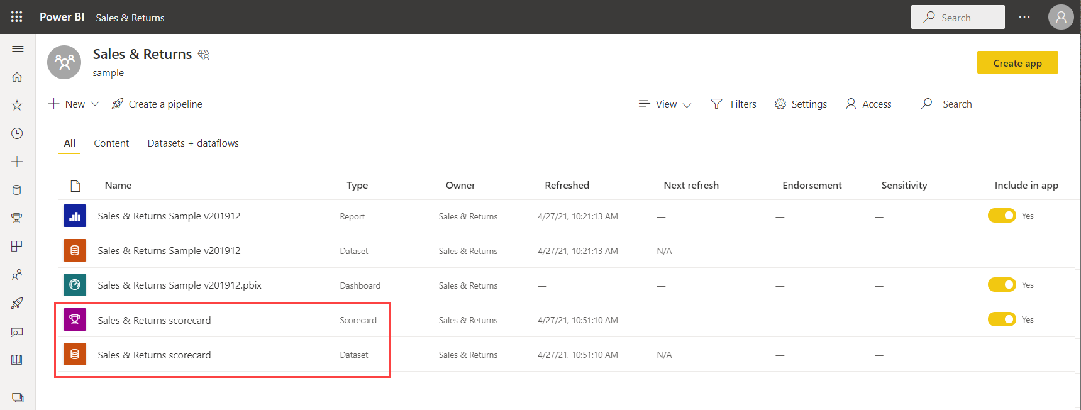The width and height of the screenshot is (1081, 410).
Task: Switch to Datasets + dataflows tab
Action: [x=193, y=143]
